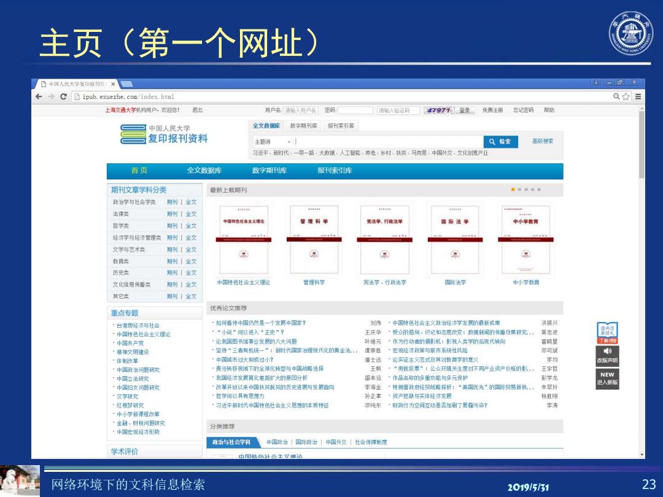
Task: Open 数字期刊库 in the blue navigation bar
Action: (269, 171)
